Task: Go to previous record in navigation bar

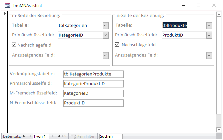Action: [x=30, y=136]
